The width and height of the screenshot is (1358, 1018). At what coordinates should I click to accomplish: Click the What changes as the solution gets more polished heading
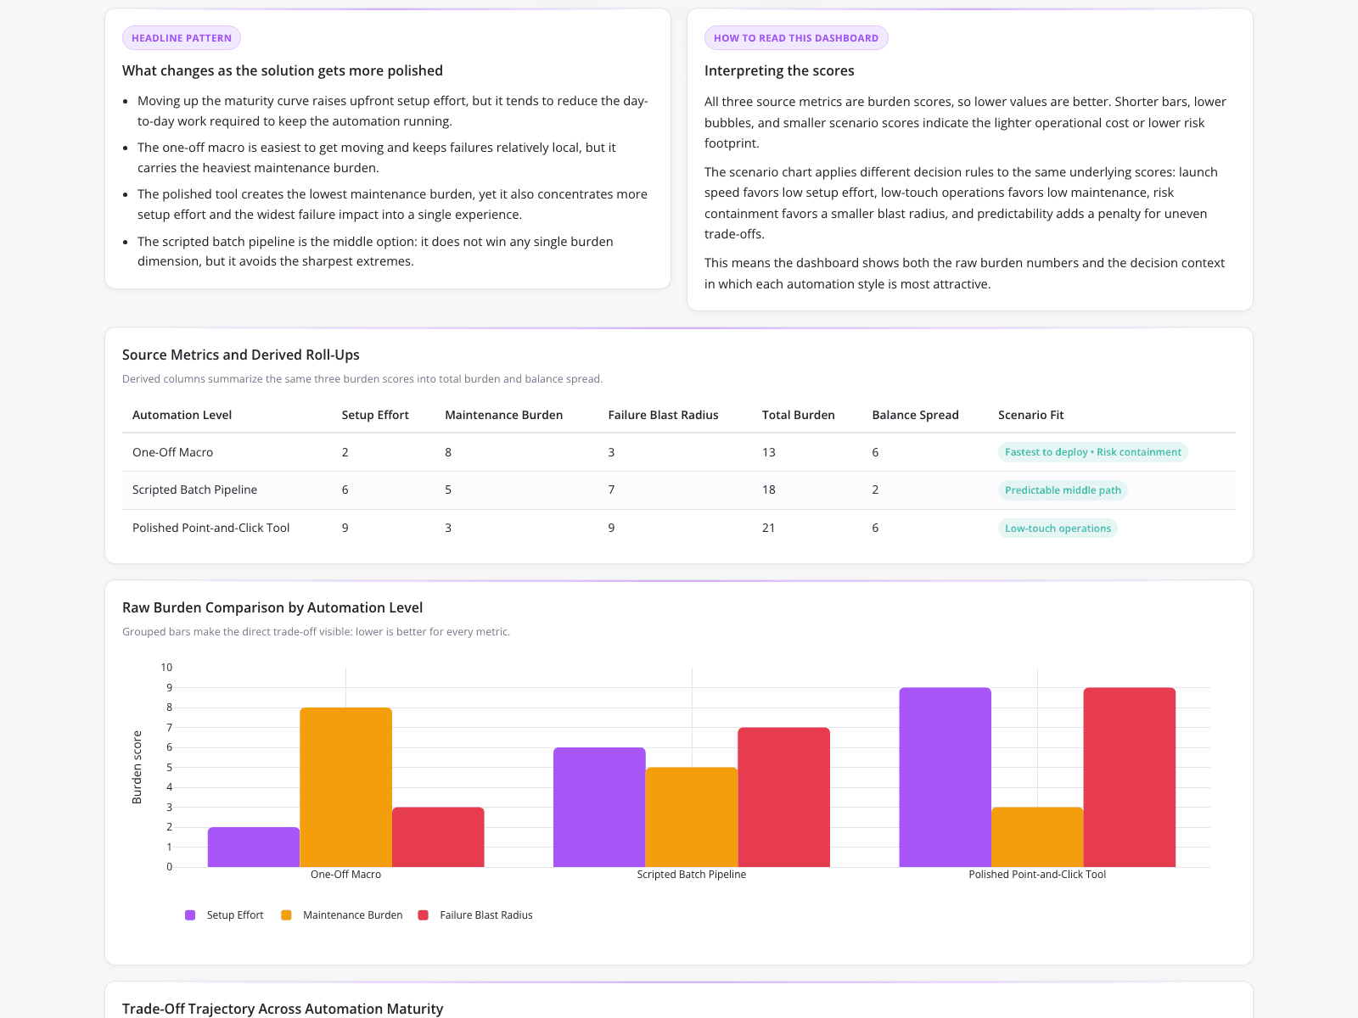(283, 70)
